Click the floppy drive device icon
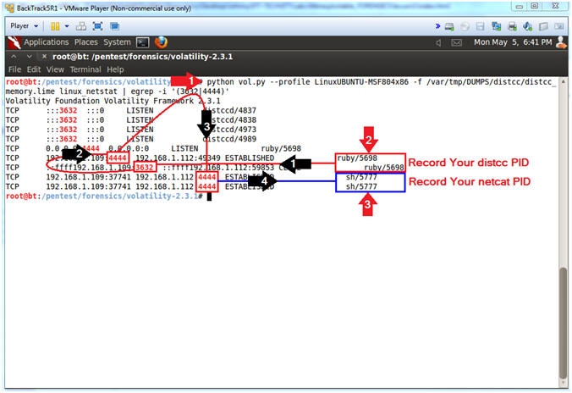Image resolution: width=572 pixels, height=393 pixels. 480,26
